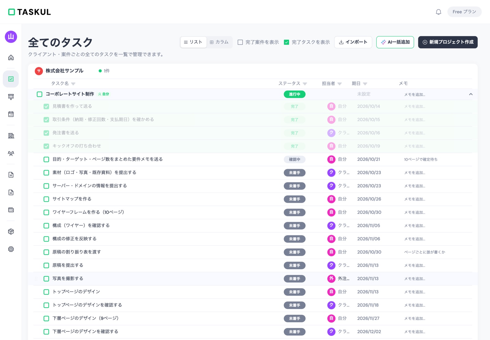490x340 pixels.
Task: Open the 担当者 column filter
Action: pos(339,84)
